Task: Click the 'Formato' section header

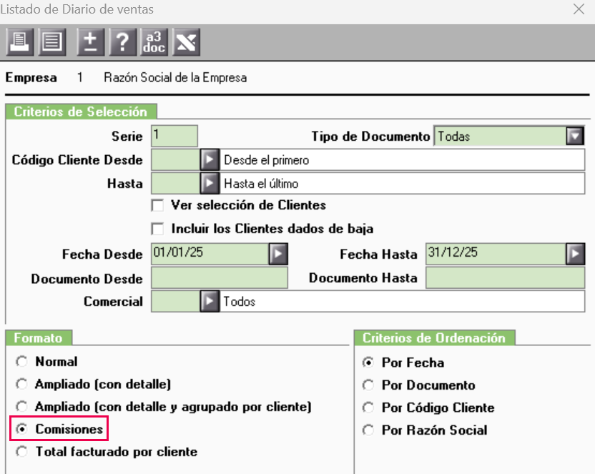Action: tap(39, 338)
